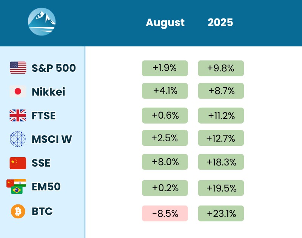Click the FTSE 2025 +11.2% value
The image size is (302, 238).
(x=221, y=115)
